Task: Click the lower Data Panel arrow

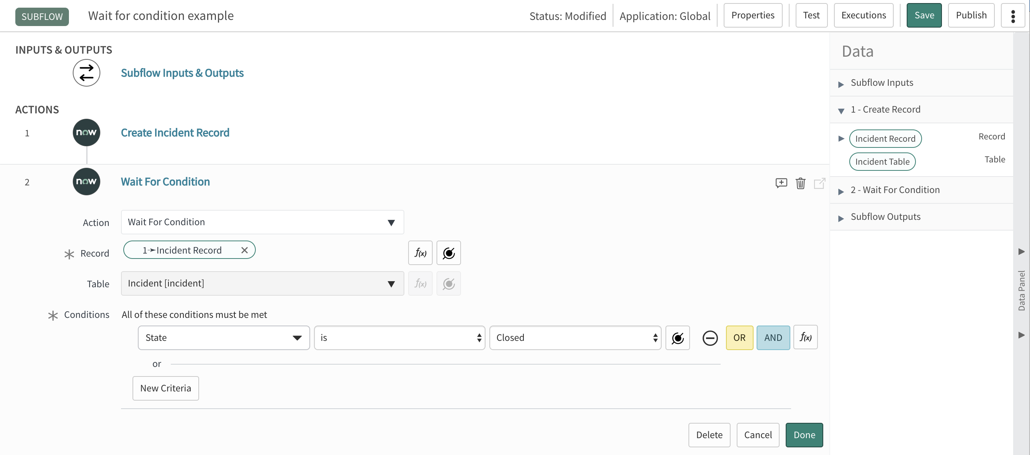Action: coord(1021,335)
